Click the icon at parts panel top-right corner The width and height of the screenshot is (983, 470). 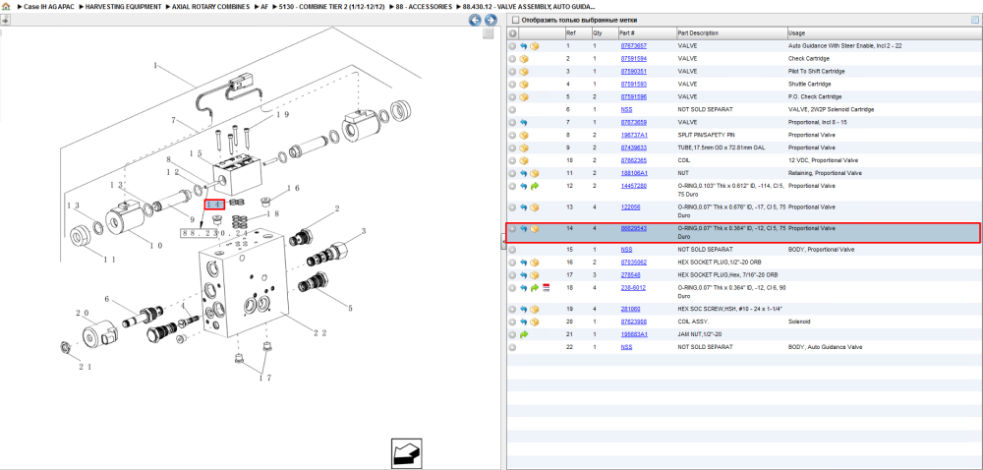[x=975, y=20]
